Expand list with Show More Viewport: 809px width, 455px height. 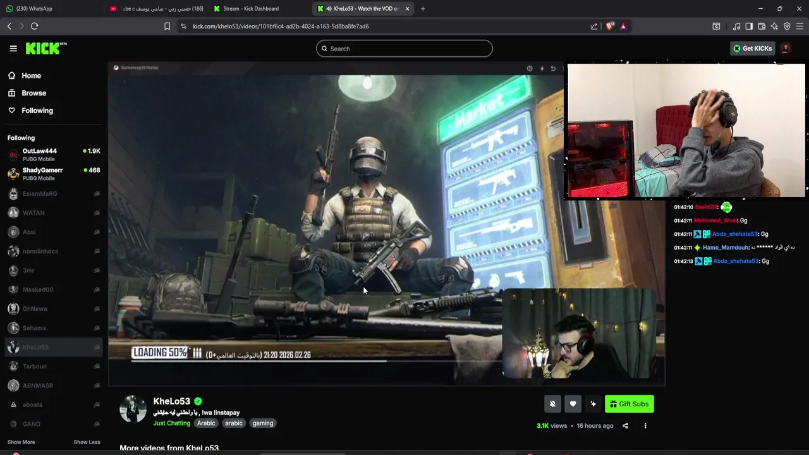pos(21,442)
